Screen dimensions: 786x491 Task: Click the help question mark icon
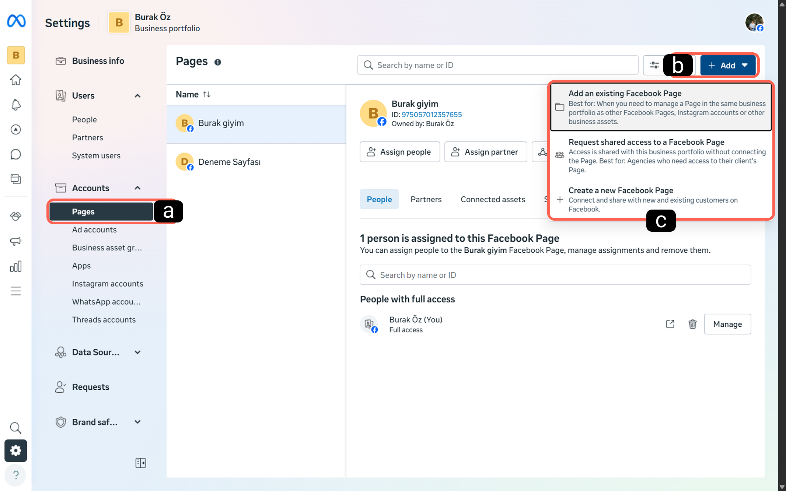16,475
